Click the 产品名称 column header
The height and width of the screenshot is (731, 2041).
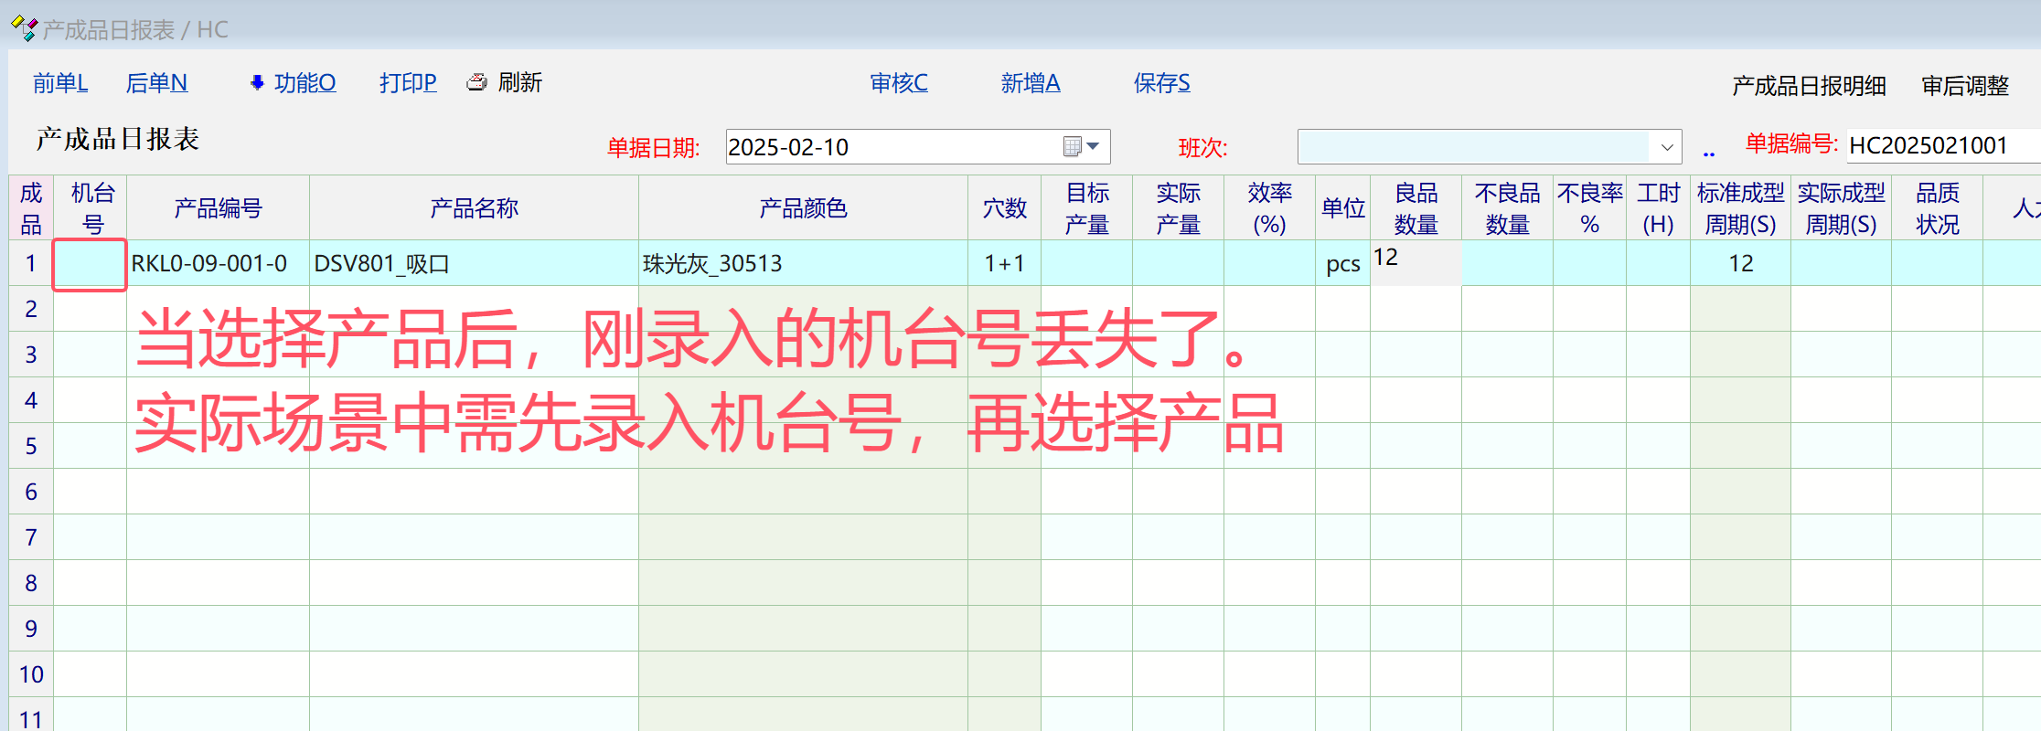click(x=474, y=208)
